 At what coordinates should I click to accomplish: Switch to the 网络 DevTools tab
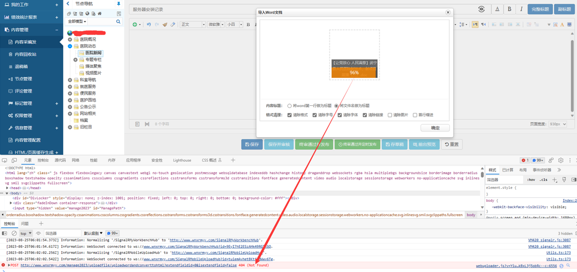point(76,160)
